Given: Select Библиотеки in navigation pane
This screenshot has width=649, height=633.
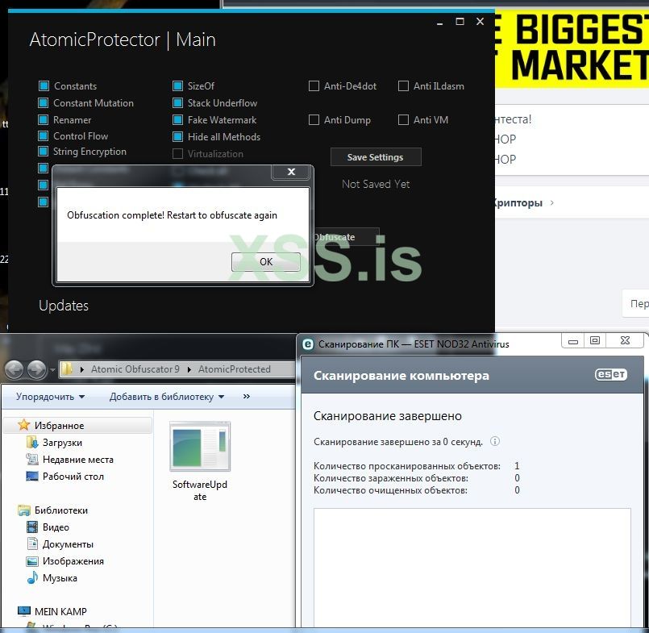Looking at the screenshot, I should click(x=60, y=510).
